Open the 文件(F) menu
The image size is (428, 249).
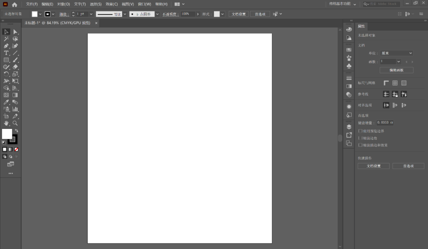[32, 4]
